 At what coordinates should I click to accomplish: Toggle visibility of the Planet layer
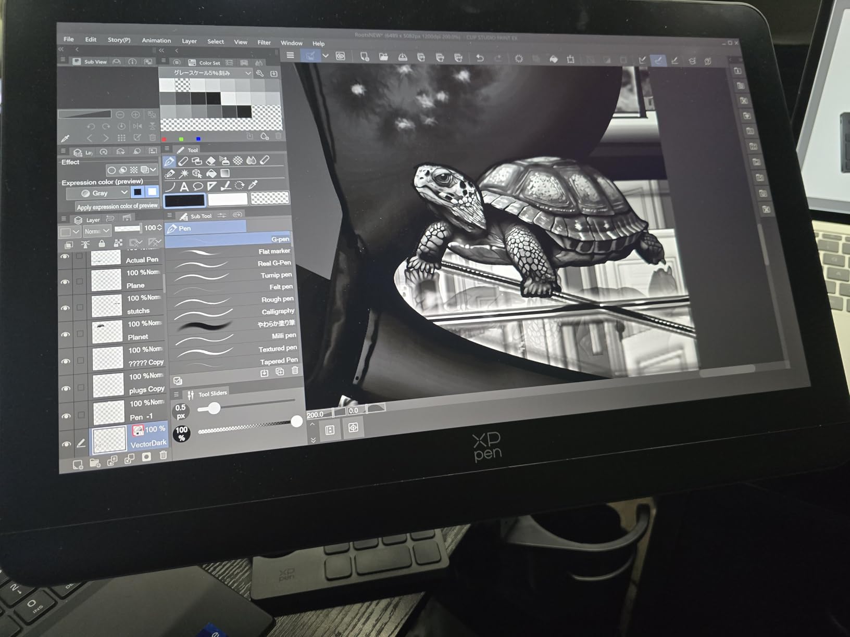tap(66, 334)
